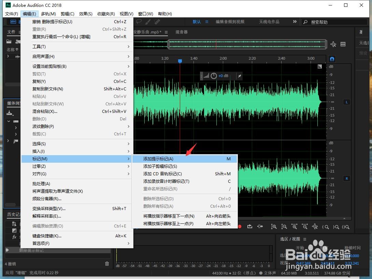Click the blue playhead marker on the timeline
The width and height of the screenshot is (372, 279).
[180, 60]
